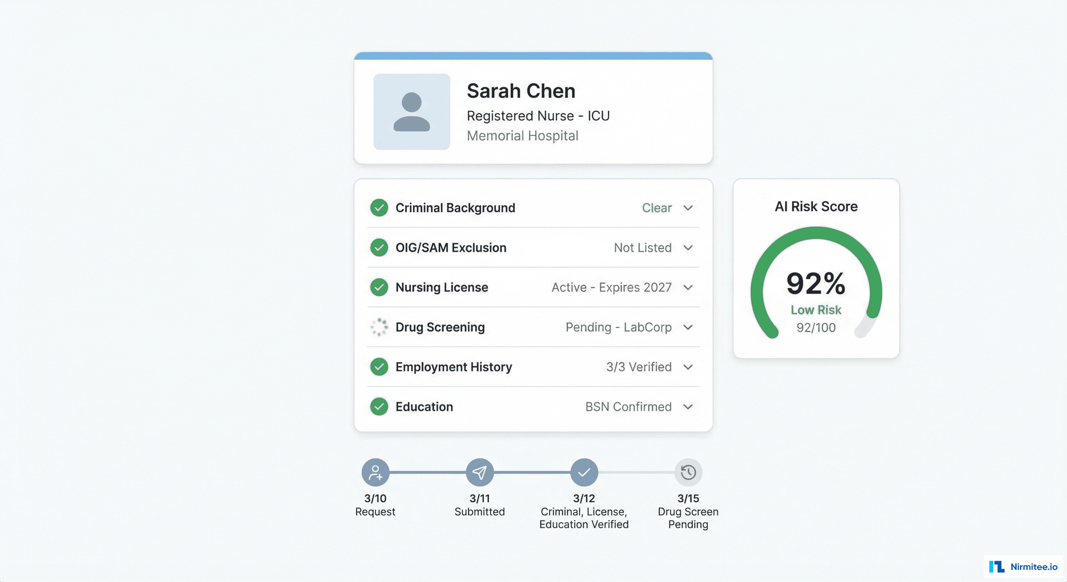Expand the Criminal Background details chevron
The width and height of the screenshot is (1067, 582).
click(688, 208)
